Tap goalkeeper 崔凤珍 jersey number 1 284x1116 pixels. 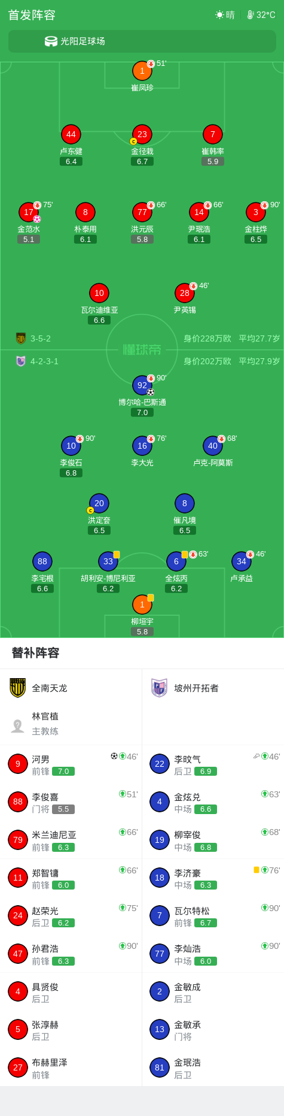pos(142,71)
